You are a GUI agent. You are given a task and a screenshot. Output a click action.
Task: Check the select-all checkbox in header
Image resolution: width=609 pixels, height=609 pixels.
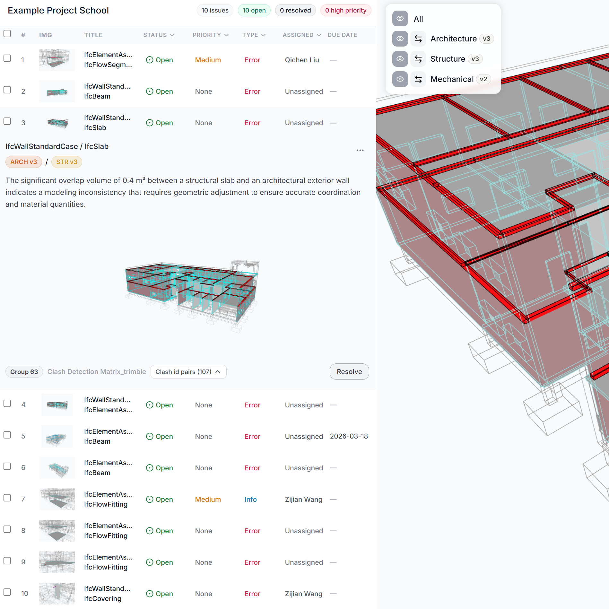[x=7, y=34]
